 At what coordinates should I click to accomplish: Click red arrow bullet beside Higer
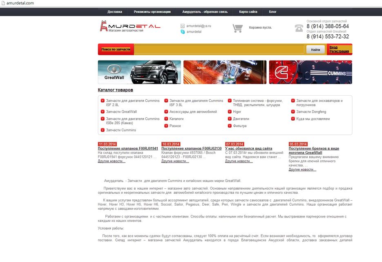pos(230,112)
